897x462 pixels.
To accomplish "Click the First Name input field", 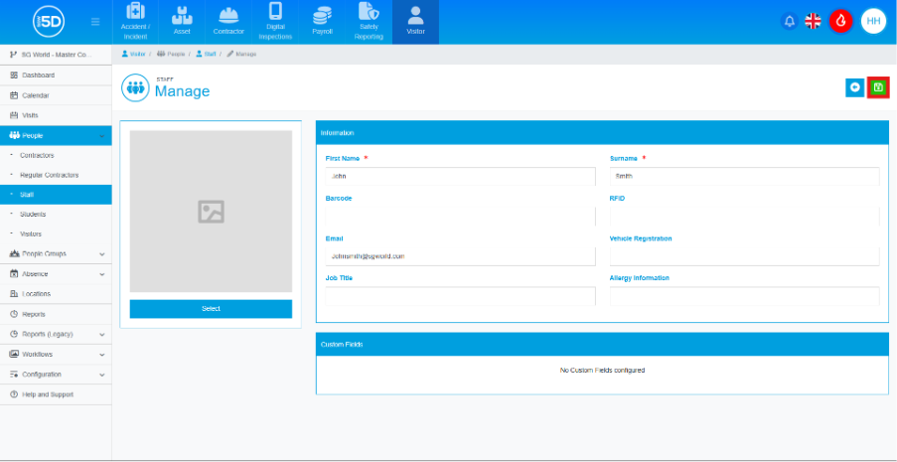I will pyautogui.click(x=461, y=176).
